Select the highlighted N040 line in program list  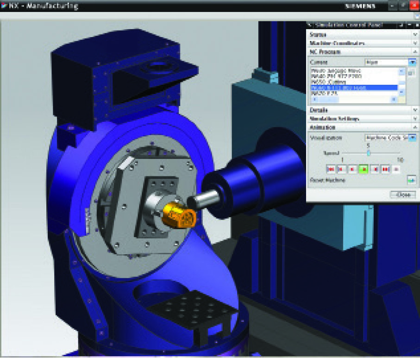click(x=353, y=88)
